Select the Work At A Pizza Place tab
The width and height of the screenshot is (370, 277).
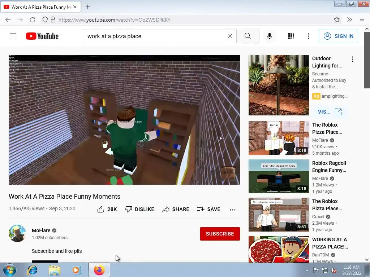[x=41, y=7]
